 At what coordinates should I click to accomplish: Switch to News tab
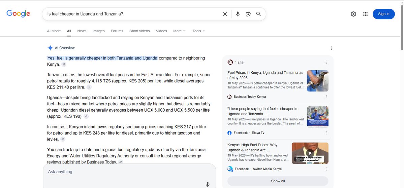pos(82,31)
